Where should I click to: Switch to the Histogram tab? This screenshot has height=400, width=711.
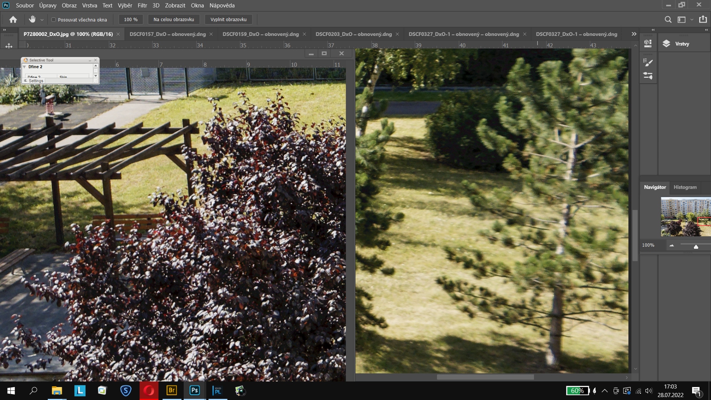(x=685, y=187)
